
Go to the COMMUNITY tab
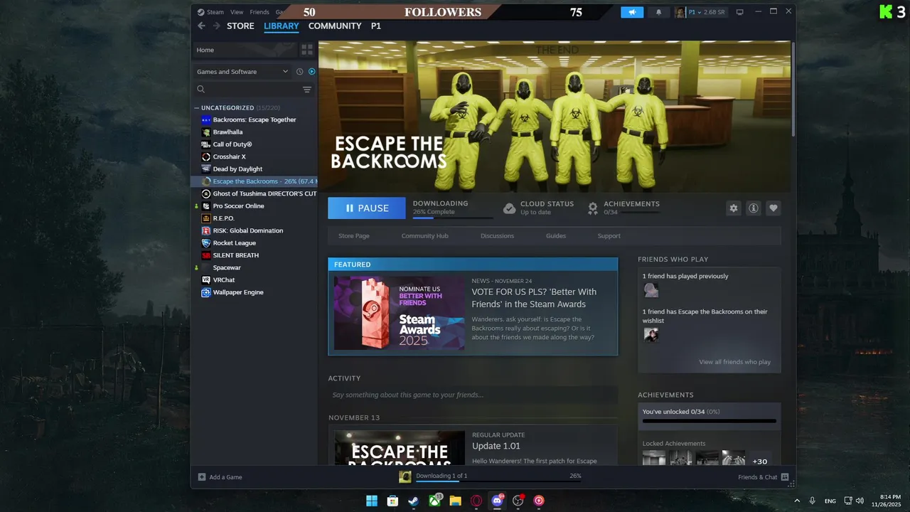335,26
